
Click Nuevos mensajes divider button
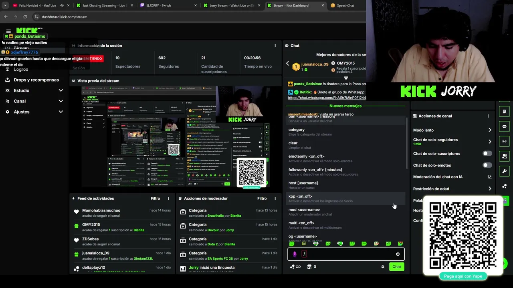[x=345, y=106]
